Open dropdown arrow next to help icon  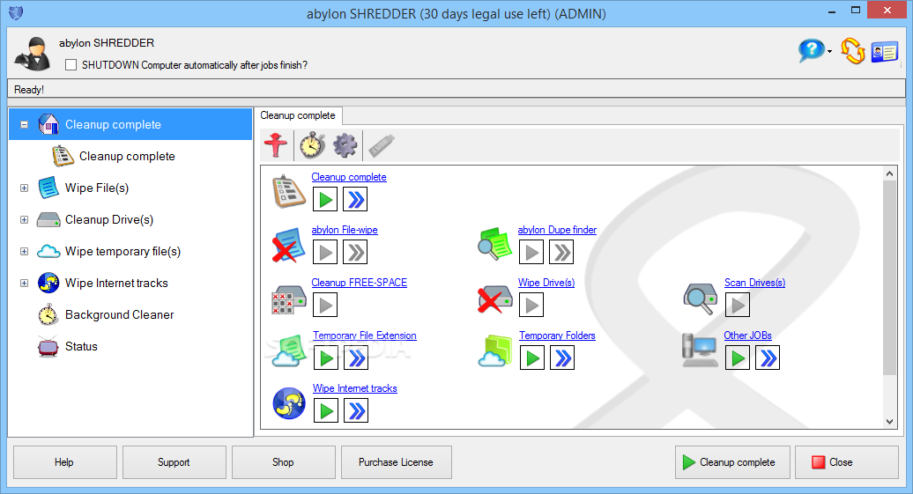(x=830, y=52)
